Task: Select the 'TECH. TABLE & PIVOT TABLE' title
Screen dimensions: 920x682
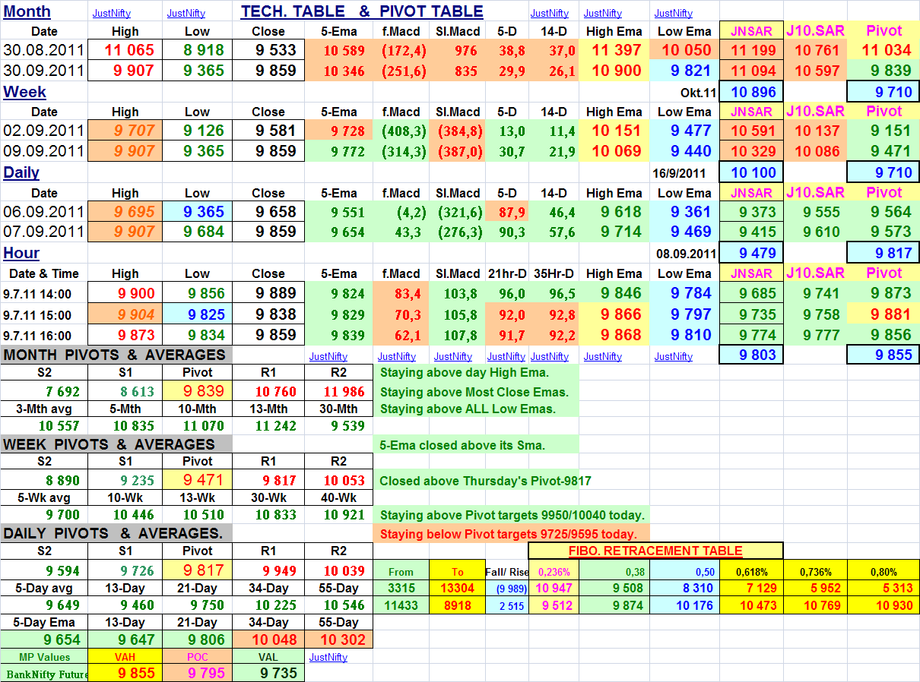Action: click(x=362, y=11)
